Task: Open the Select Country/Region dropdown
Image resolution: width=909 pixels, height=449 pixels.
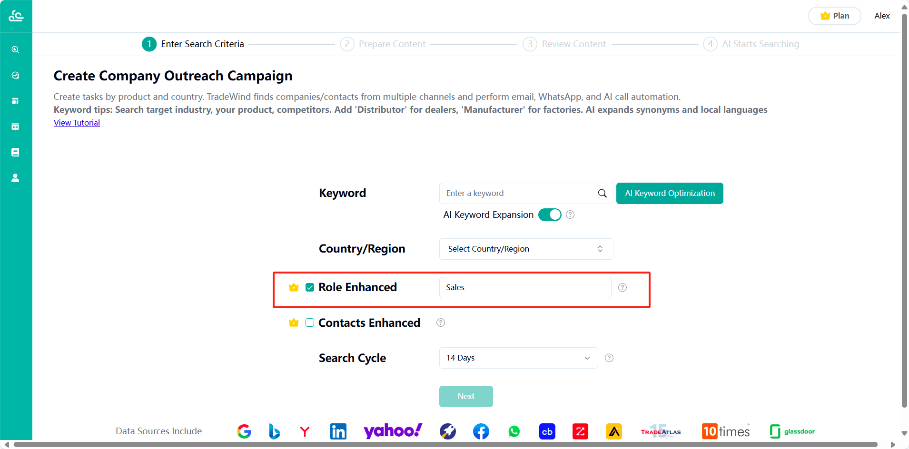Action: [x=526, y=249]
